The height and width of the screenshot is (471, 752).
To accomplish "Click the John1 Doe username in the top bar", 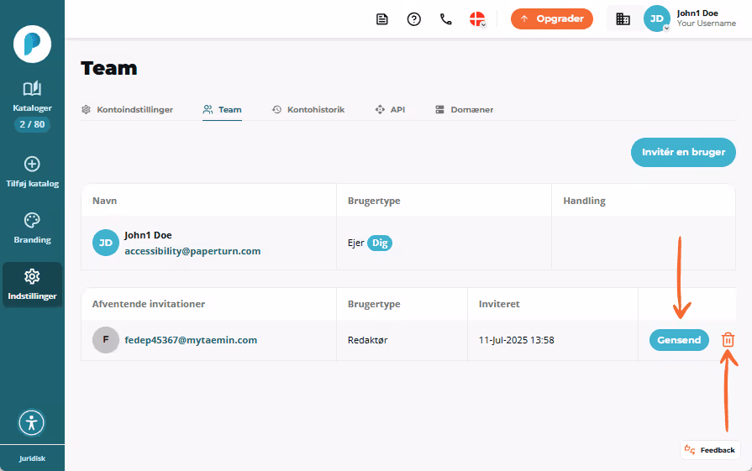I will (x=697, y=13).
